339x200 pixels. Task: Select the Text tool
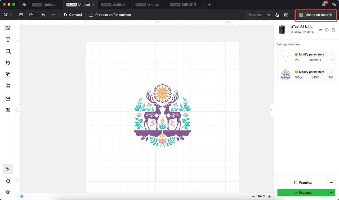pos(8,40)
